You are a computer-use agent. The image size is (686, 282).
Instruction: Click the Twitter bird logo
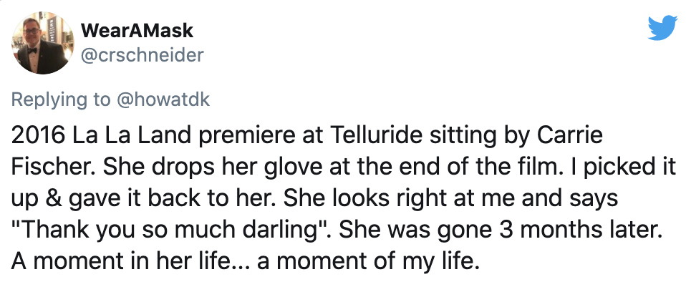pos(662,29)
